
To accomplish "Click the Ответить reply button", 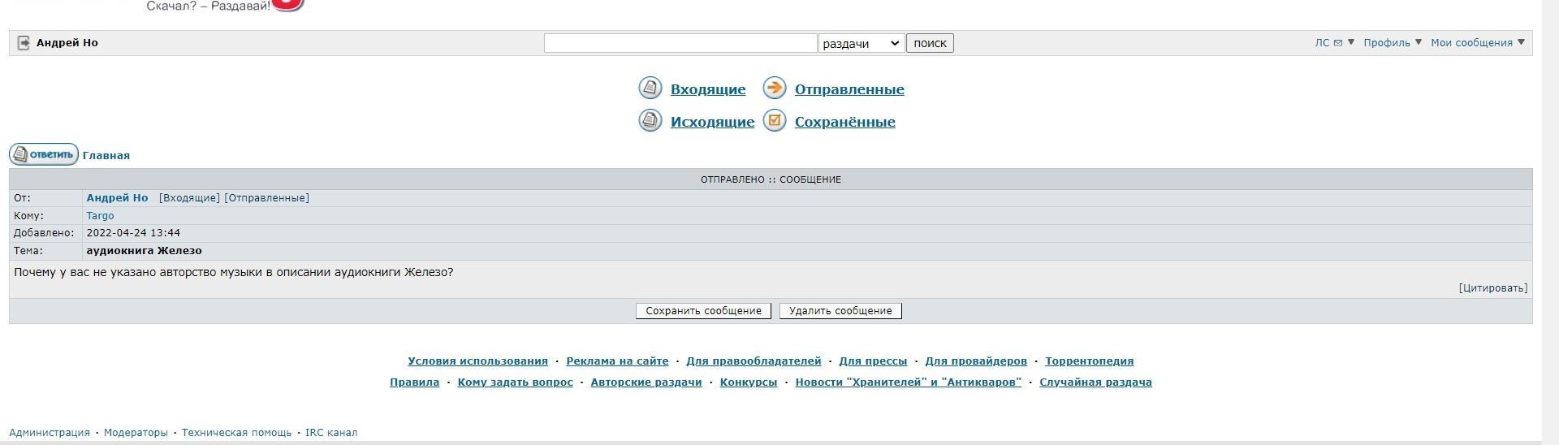I will point(44,154).
